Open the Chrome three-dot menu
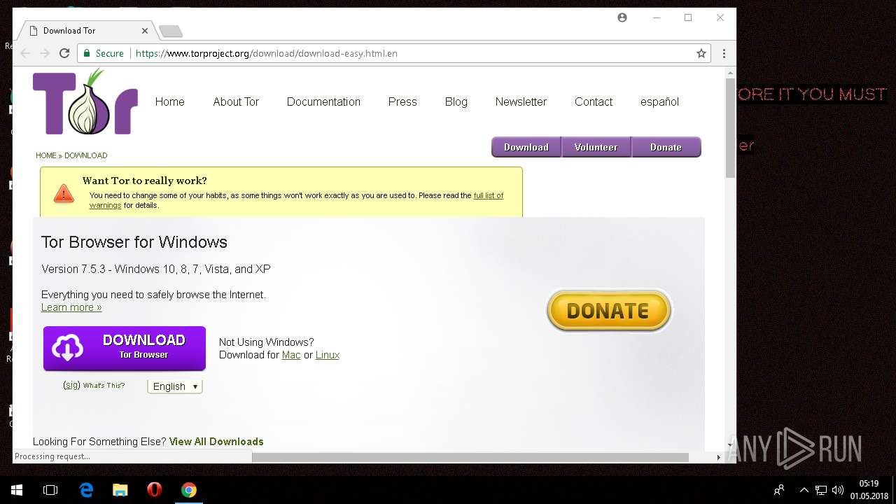 tap(724, 53)
